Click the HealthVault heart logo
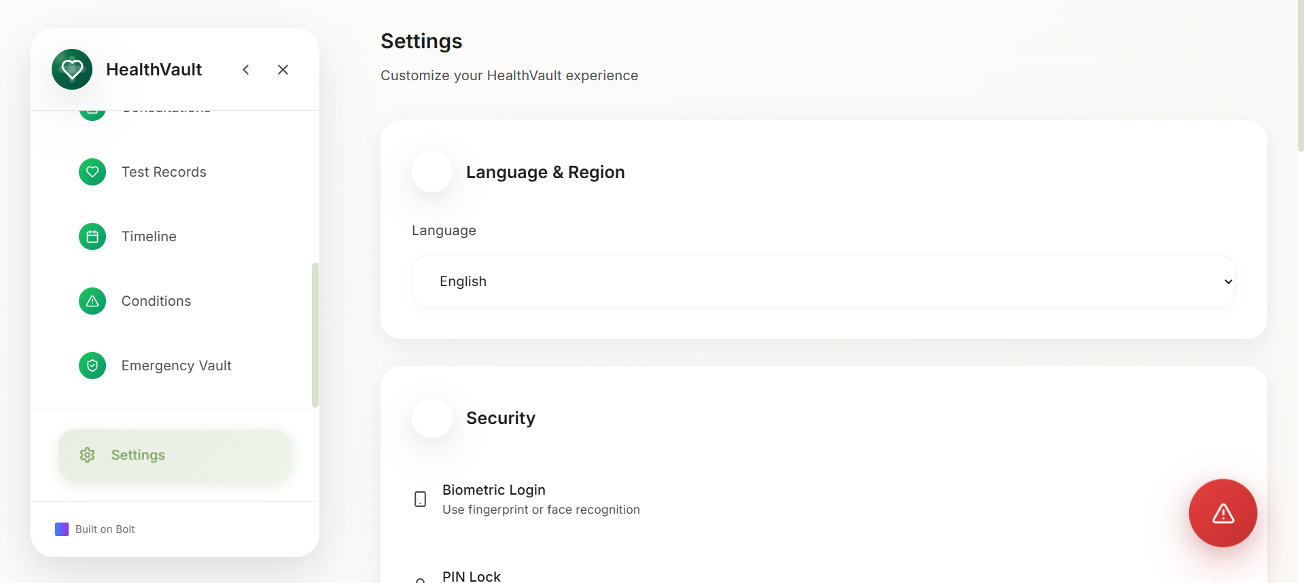 pyautogui.click(x=72, y=69)
